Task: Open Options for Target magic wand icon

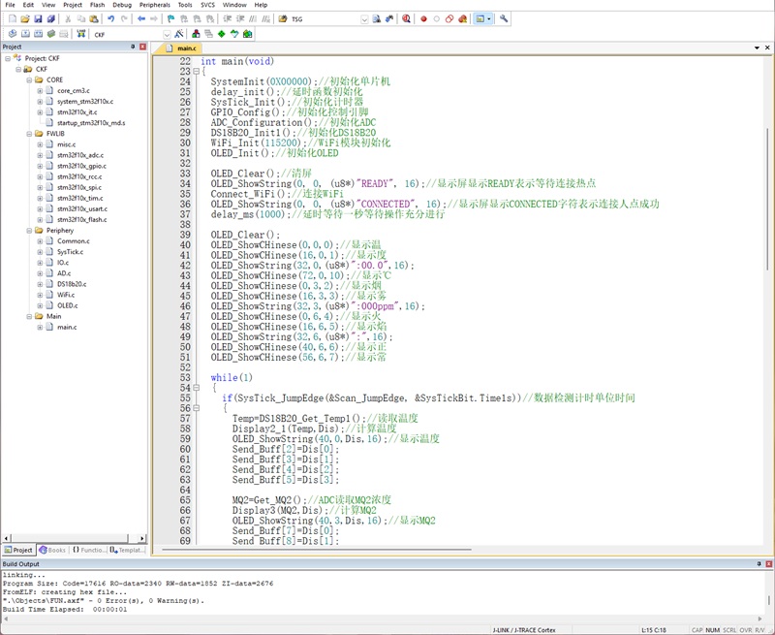Action: coord(179,34)
